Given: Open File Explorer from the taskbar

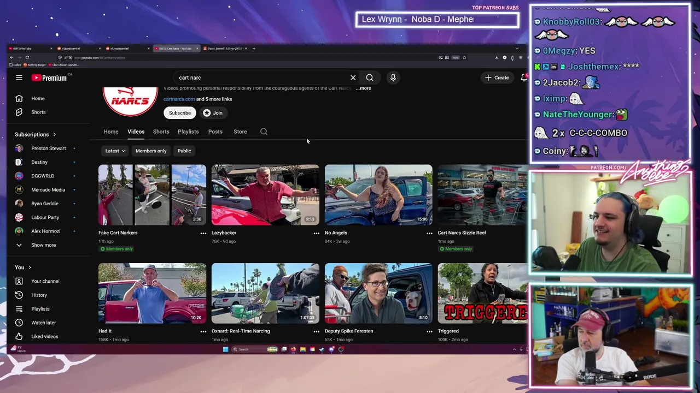Looking at the screenshot, I should 302,349.
